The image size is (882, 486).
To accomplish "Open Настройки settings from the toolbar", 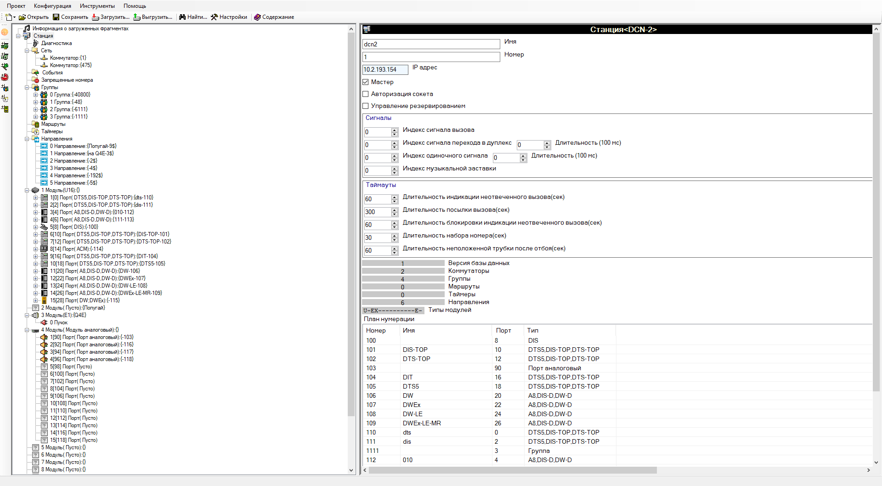I will click(x=214, y=17).
